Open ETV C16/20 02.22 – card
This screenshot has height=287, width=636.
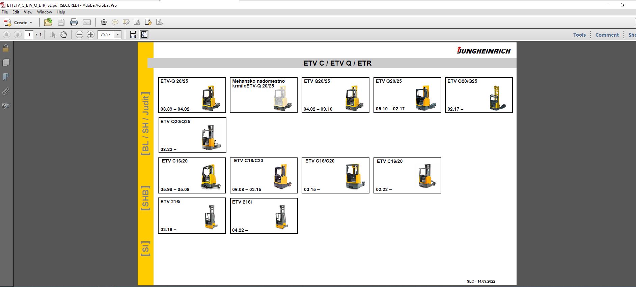point(407,175)
